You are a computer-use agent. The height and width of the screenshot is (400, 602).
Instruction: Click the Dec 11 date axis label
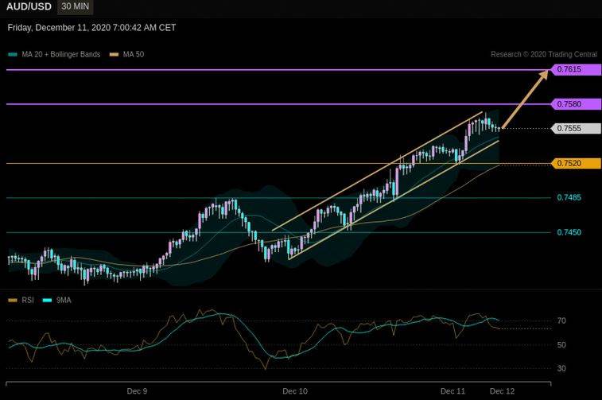click(452, 391)
